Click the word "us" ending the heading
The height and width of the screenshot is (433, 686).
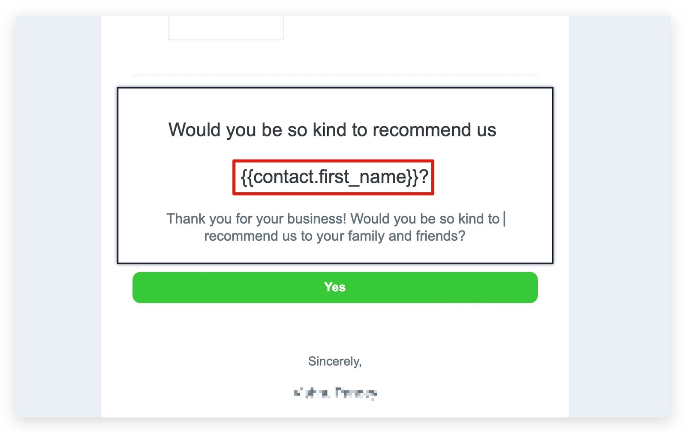click(x=486, y=130)
